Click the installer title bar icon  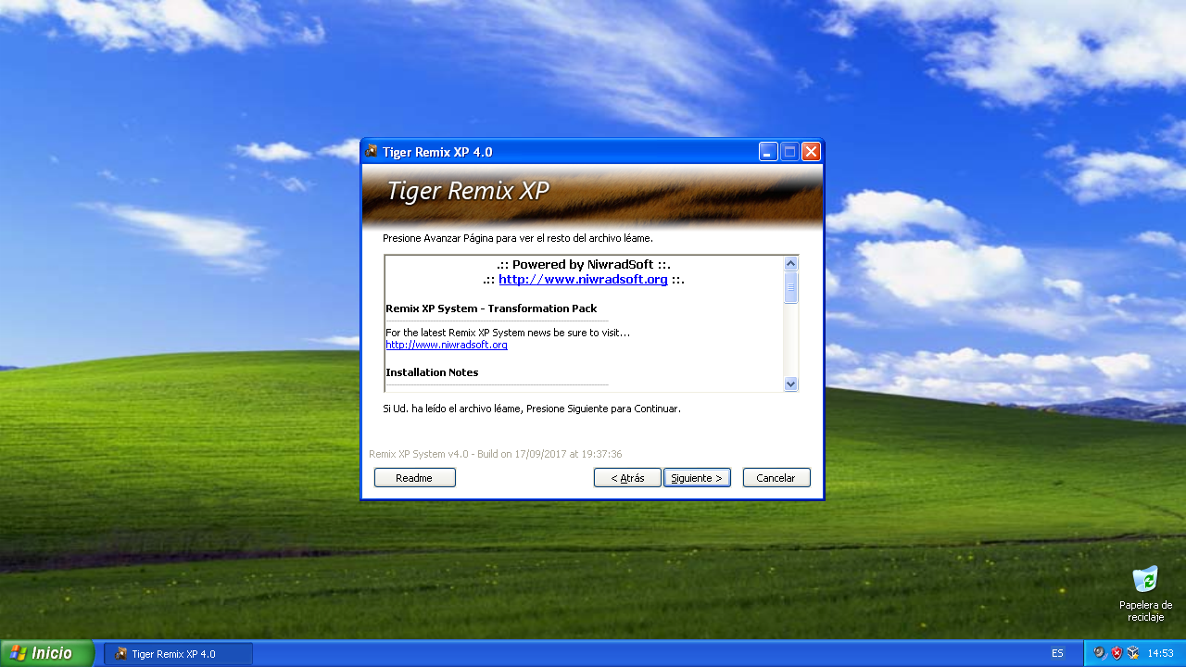click(x=372, y=151)
